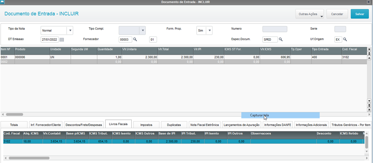The image size is (373, 163).
Task: Select empty item row 0002
Action: click(x=183, y=62)
